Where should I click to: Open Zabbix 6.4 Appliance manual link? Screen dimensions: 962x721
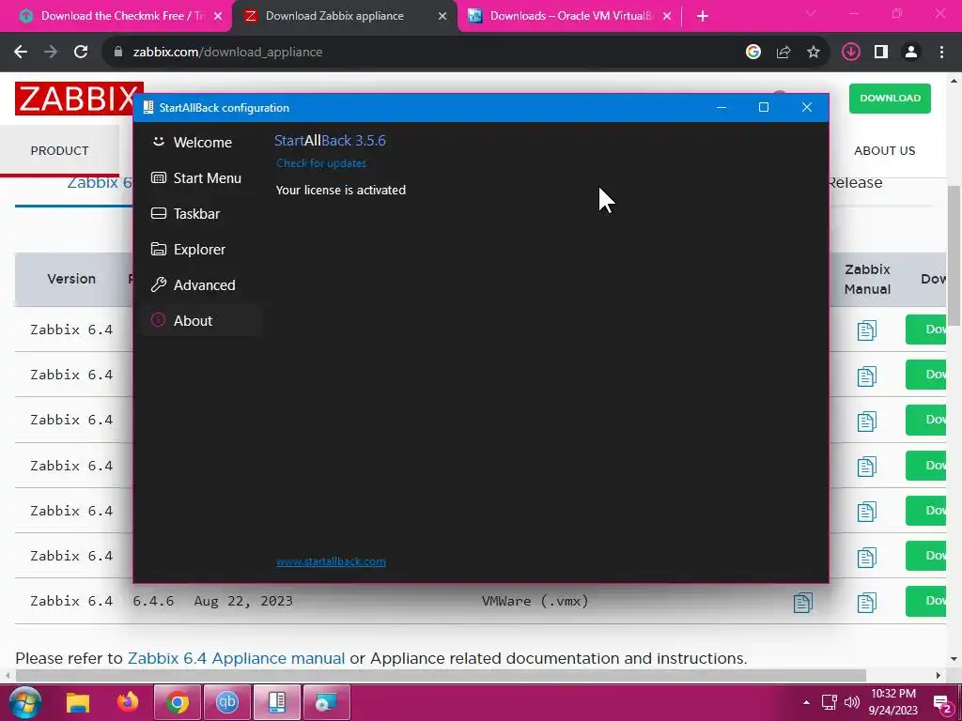(x=236, y=658)
